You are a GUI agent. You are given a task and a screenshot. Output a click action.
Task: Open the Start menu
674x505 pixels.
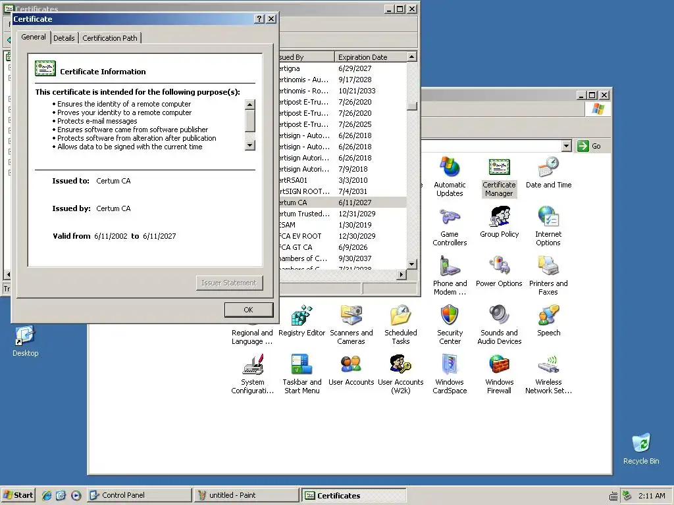pos(18,495)
